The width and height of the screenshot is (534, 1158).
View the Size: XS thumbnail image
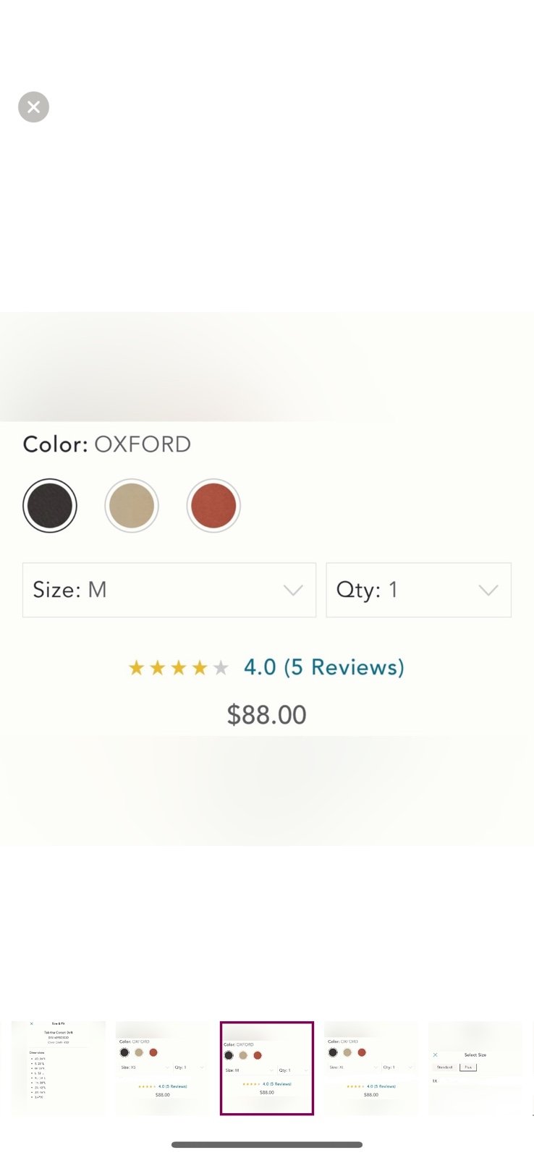[162, 1068]
